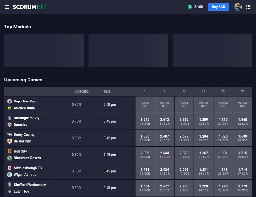Select Barnsley win odds 2.552
The image size is (256, 197).
(184, 121)
